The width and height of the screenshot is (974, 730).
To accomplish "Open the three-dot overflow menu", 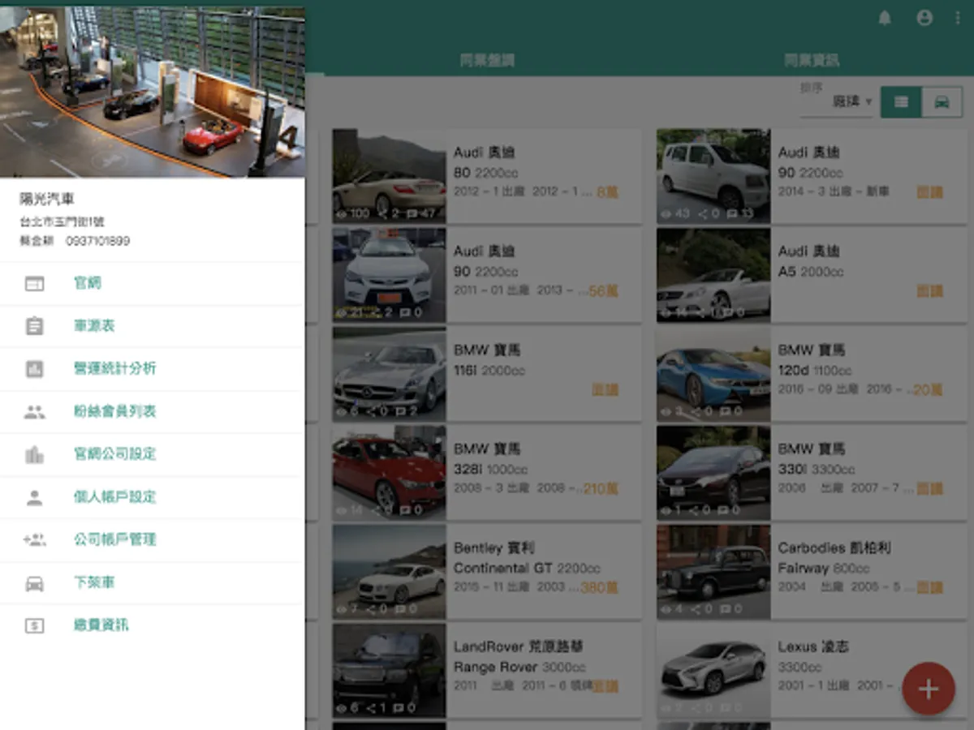I will coord(959,18).
